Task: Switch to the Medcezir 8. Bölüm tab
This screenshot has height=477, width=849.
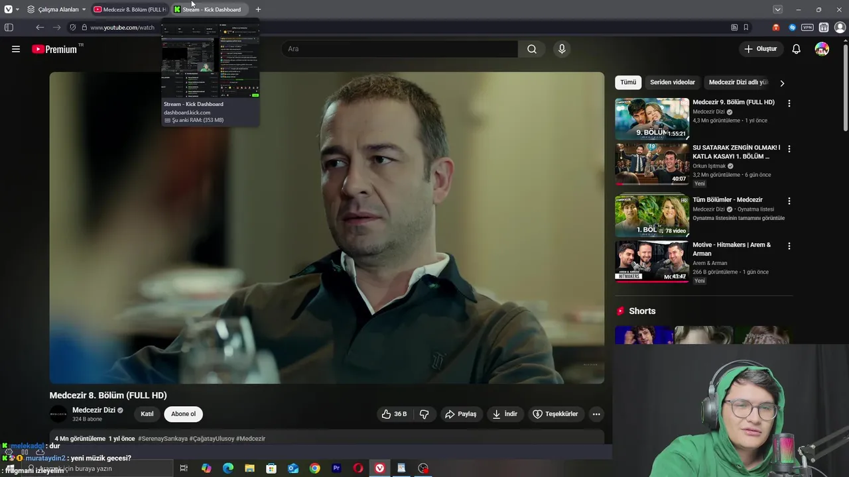Action: click(x=130, y=9)
